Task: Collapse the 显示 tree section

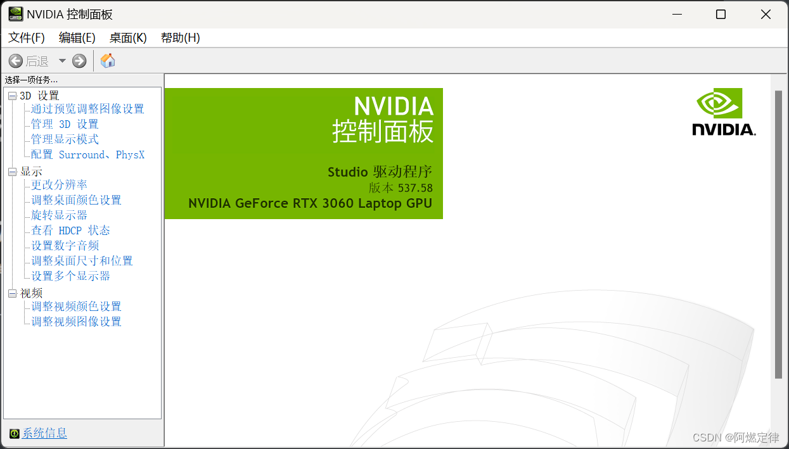Action: point(11,171)
